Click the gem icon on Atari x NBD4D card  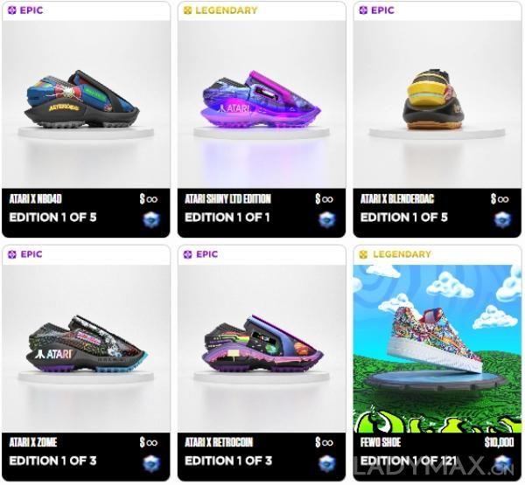click(x=151, y=220)
